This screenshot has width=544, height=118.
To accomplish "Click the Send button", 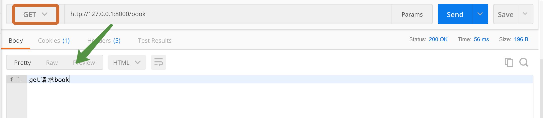I will [x=455, y=14].
